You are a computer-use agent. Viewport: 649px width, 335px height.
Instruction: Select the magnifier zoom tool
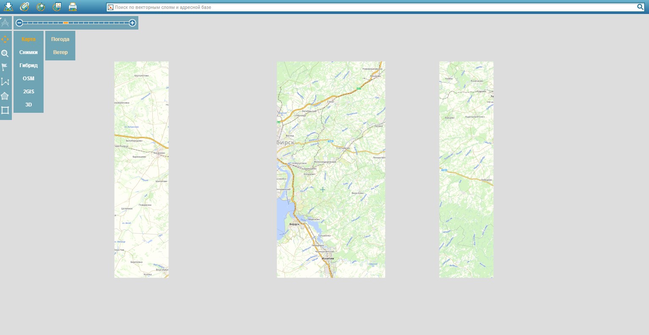5,54
